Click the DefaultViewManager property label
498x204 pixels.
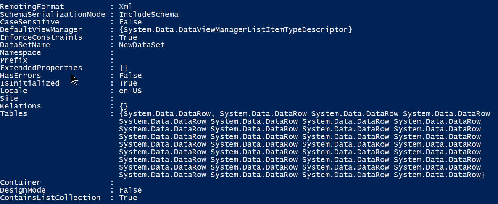[41, 30]
